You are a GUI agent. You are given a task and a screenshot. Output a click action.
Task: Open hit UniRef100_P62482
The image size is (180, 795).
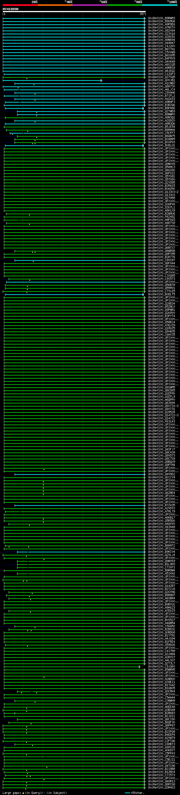tap(161, 217)
